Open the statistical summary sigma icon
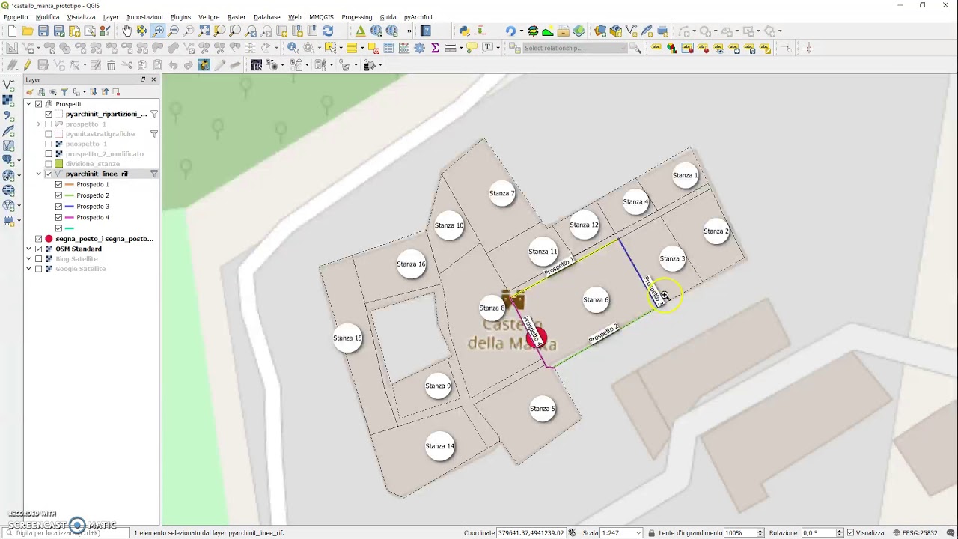Image resolution: width=958 pixels, height=539 pixels. pos(435,48)
